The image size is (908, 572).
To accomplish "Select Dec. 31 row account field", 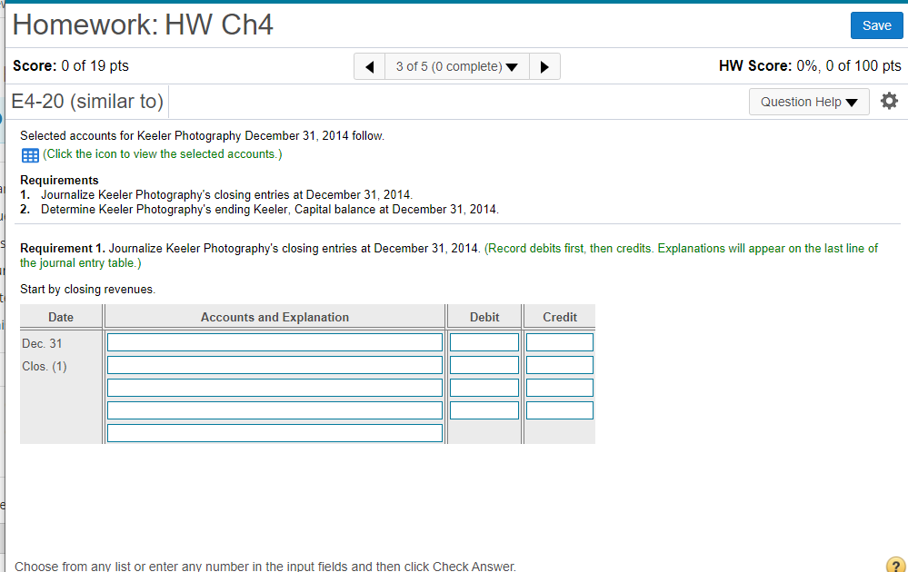I will pos(274,342).
